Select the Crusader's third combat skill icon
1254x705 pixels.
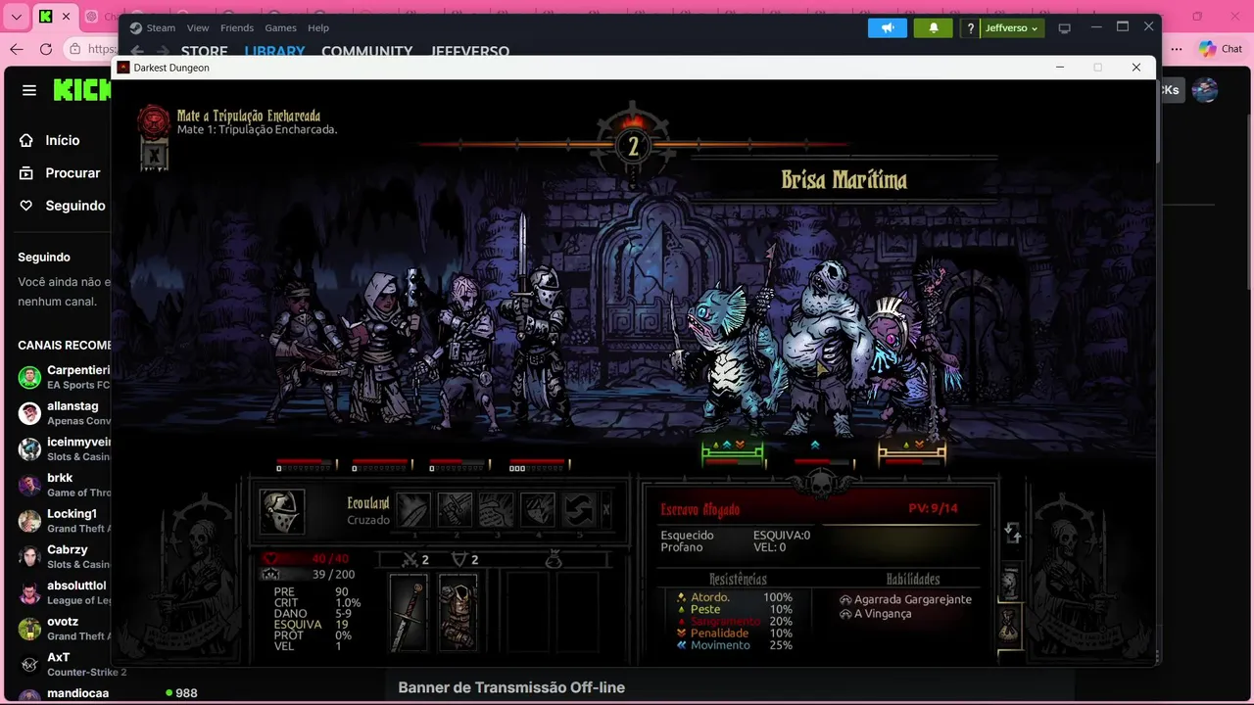pyautogui.click(x=497, y=510)
